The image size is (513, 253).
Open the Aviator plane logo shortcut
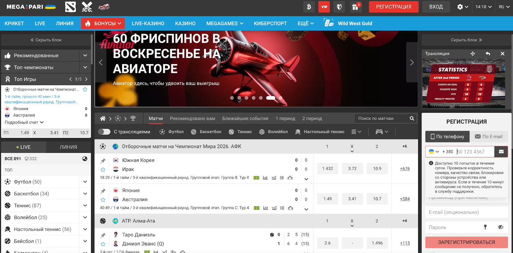[x=104, y=7]
